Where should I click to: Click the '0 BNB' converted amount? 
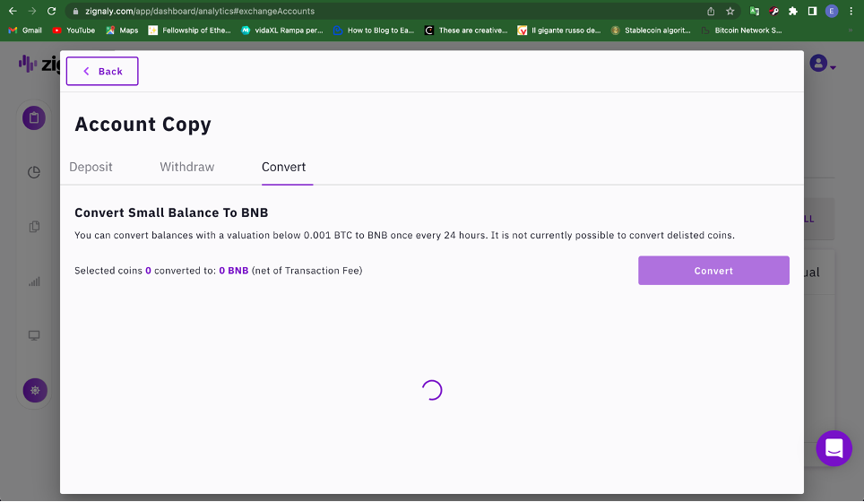(234, 271)
